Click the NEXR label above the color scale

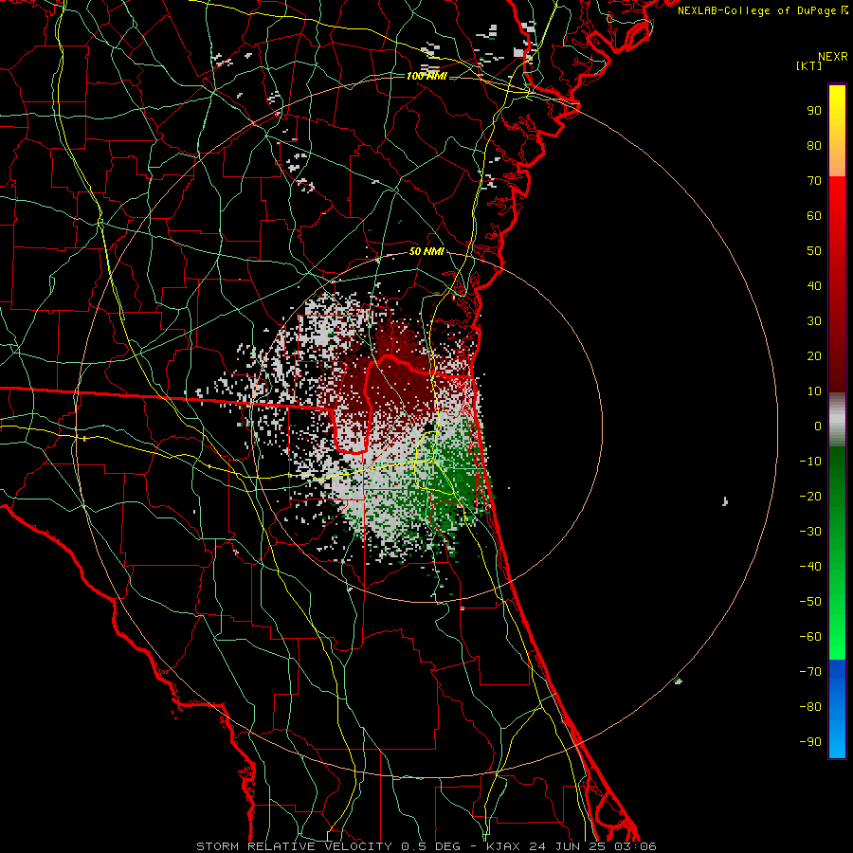[832, 57]
